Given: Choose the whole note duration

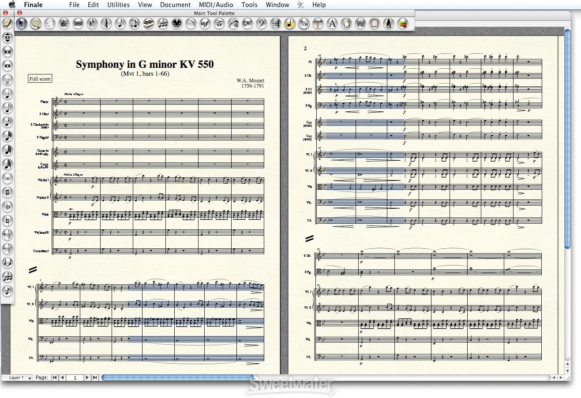Looking at the screenshot, I should 7,66.
